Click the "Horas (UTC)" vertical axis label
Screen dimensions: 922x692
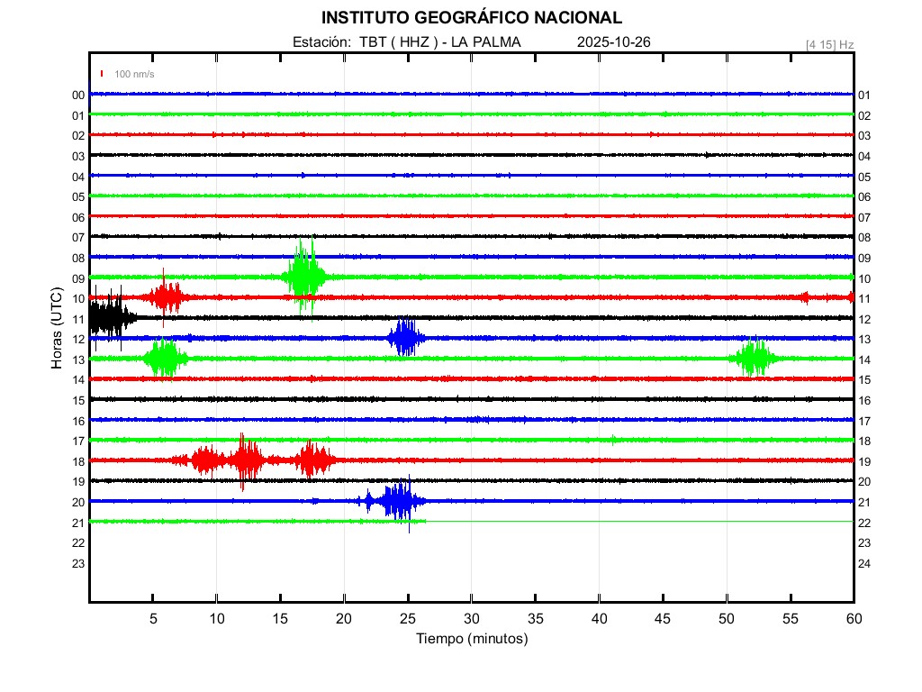[57, 329]
